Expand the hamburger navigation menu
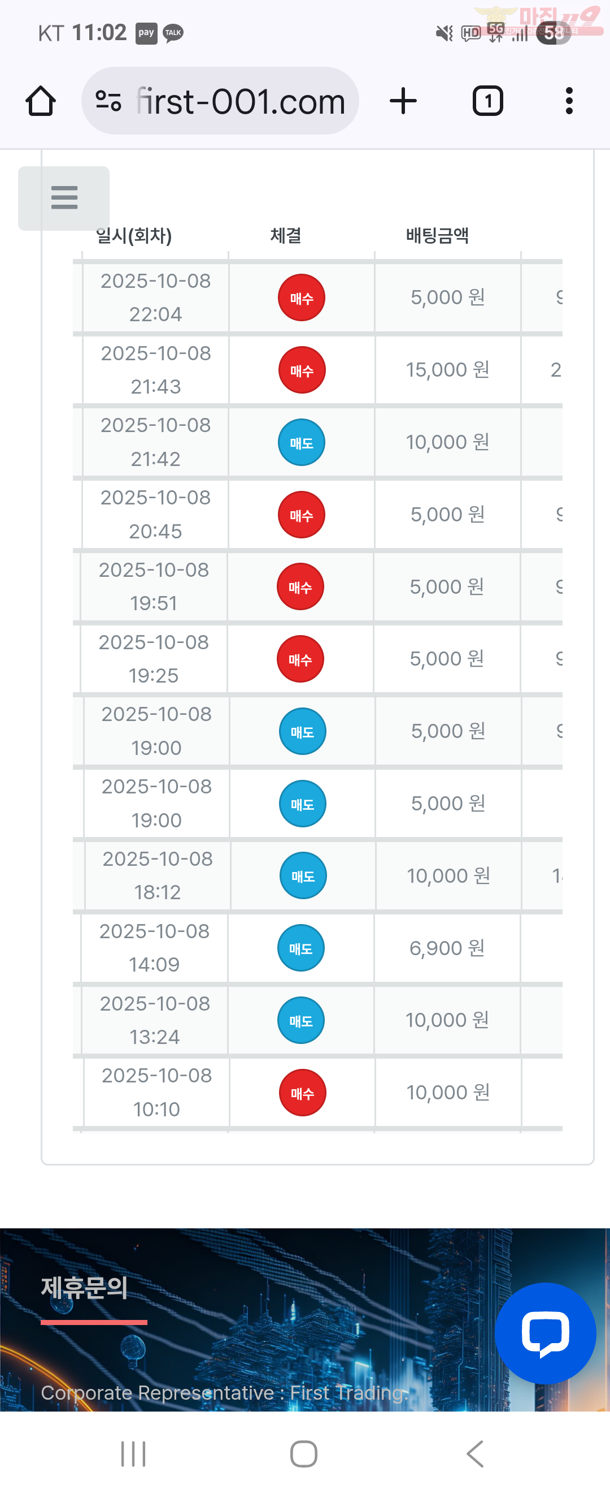 [64, 197]
